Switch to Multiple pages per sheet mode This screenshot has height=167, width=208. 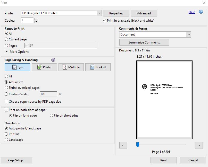pos(71,67)
